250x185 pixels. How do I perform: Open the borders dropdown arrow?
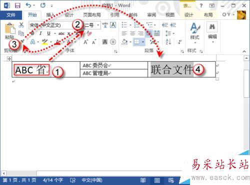click(x=143, y=42)
